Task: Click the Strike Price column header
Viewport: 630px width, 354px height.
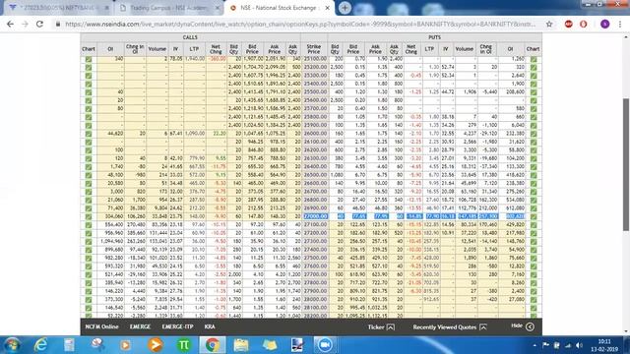Action: pos(314,49)
